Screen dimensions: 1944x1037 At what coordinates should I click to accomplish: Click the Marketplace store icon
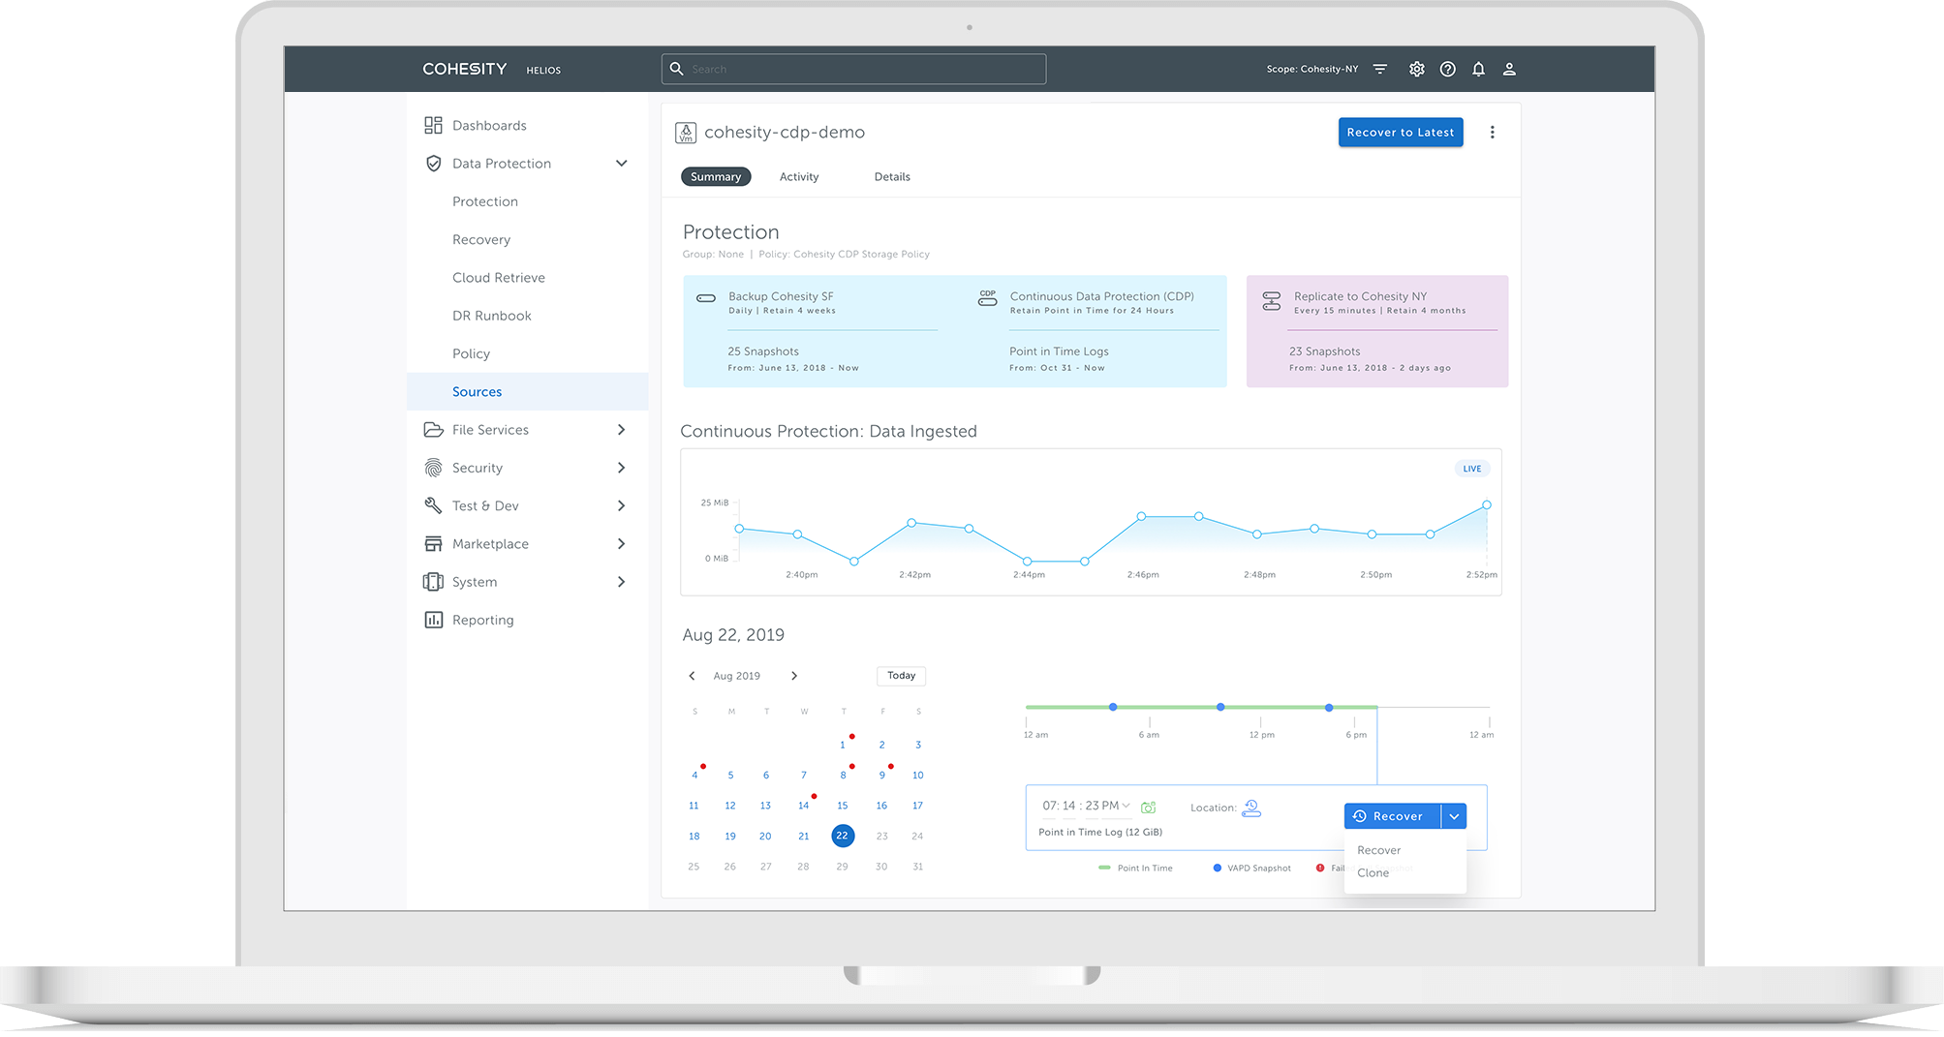point(433,544)
